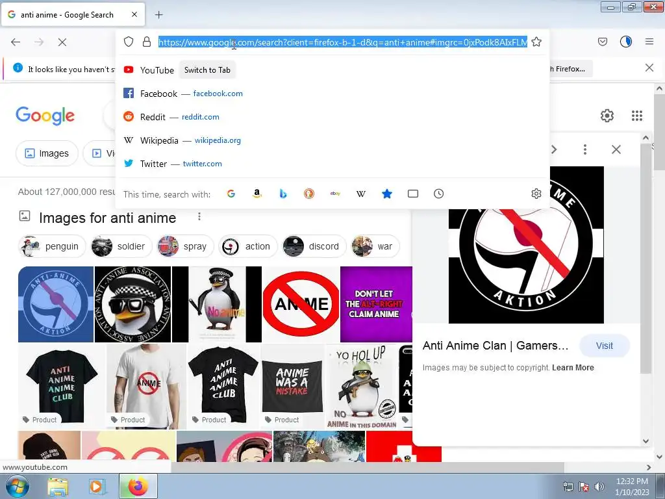
Task: Search with DuckDuckGo engine icon this time
Action: 309,194
